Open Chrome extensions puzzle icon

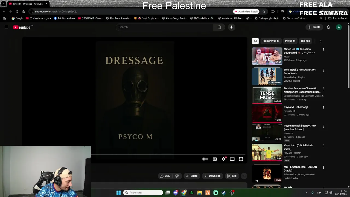point(273,11)
